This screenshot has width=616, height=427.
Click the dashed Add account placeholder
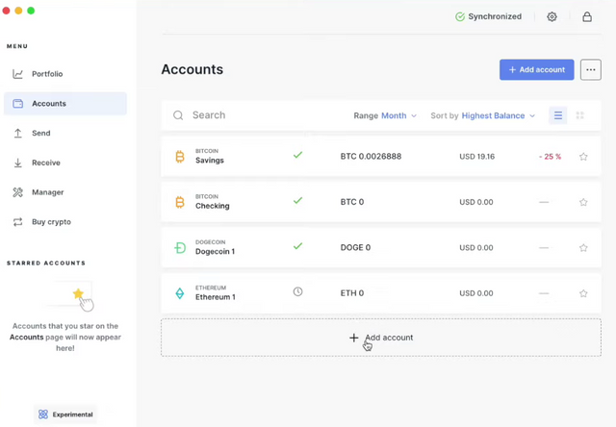tap(381, 338)
